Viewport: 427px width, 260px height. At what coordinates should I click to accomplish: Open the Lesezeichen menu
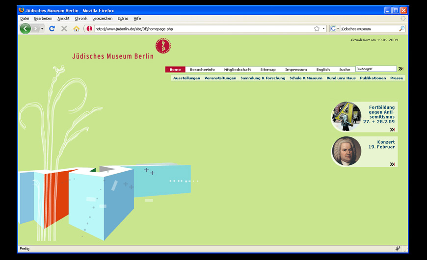(103, 19)
